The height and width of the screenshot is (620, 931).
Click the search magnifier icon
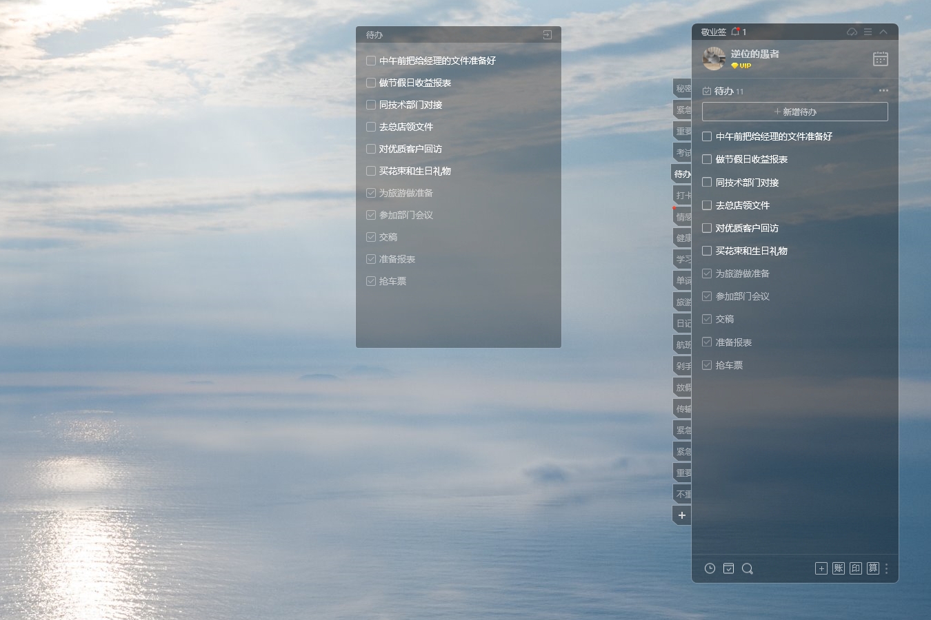748,568
